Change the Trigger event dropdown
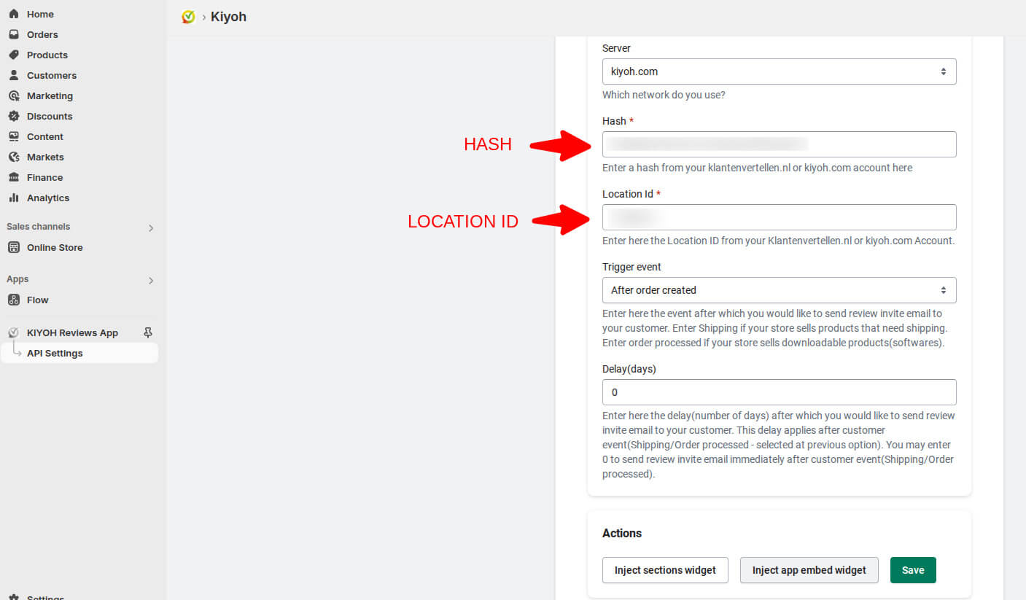The height and width of the screenshot is (600, 1026). pos(779,289)
